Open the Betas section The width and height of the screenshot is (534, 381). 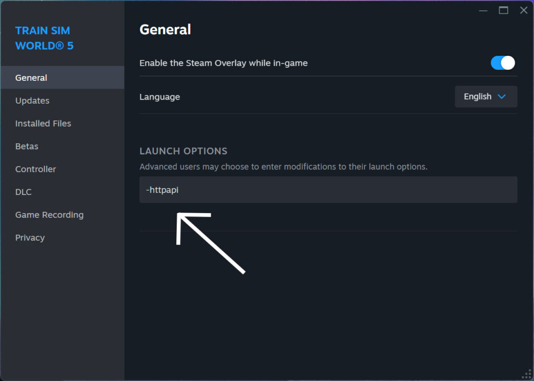[63, 146]
